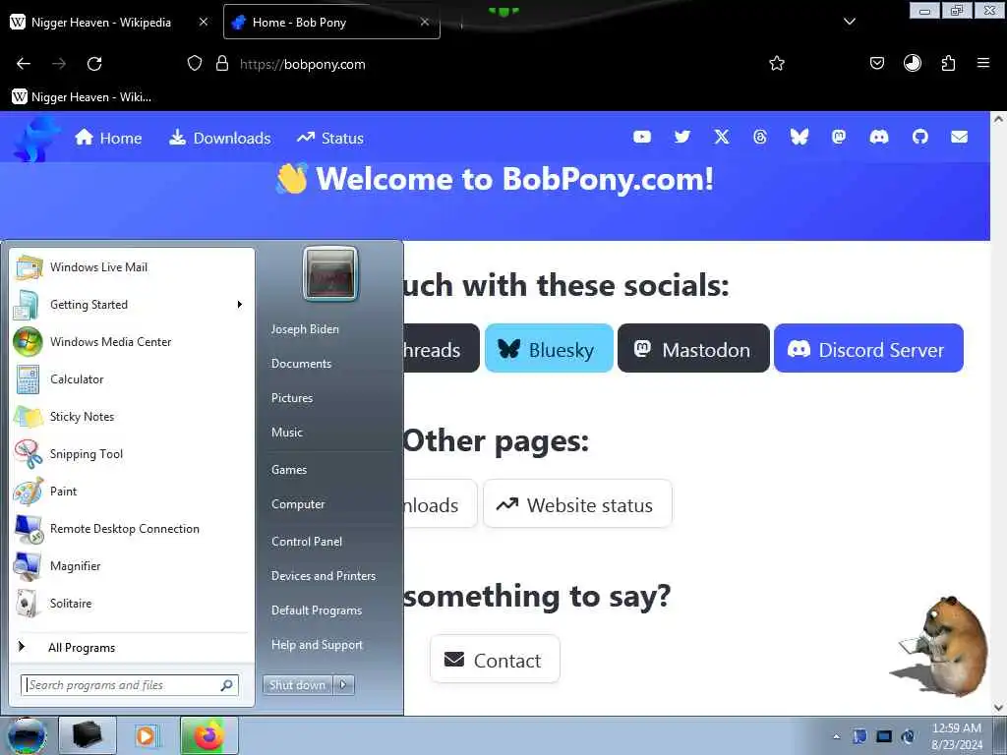1007x755 pixels.
Task: Go back with the browser back arrow
Action: point(24,64)
